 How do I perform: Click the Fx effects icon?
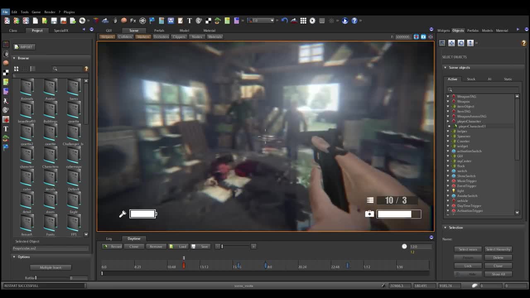click(x=133, y=21)
